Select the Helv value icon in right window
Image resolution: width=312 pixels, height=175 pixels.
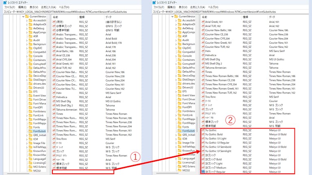coord(203,51)
